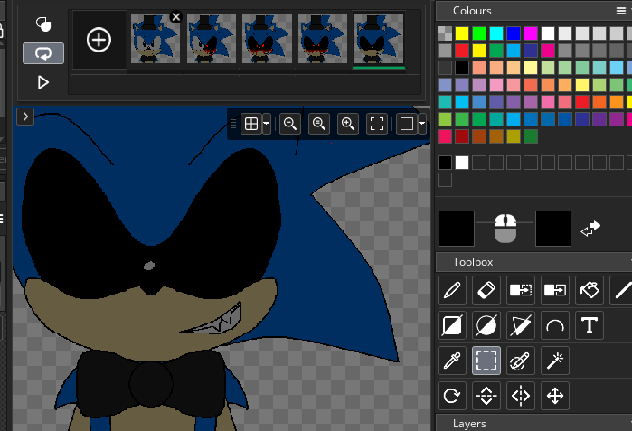The image size is (632, 431).
Task: Fit the canvas to the screen
Action: [377, 124]
